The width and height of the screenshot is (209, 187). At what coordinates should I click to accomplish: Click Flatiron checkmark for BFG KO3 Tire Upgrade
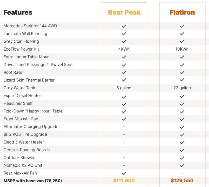coord(182,135)
